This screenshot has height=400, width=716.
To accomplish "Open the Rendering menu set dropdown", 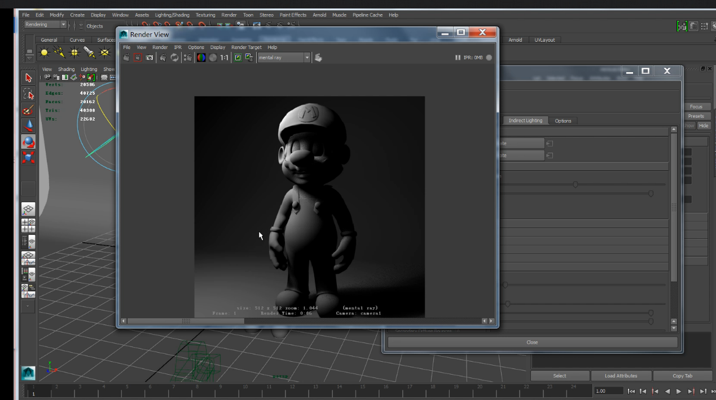I will (46, 25).
